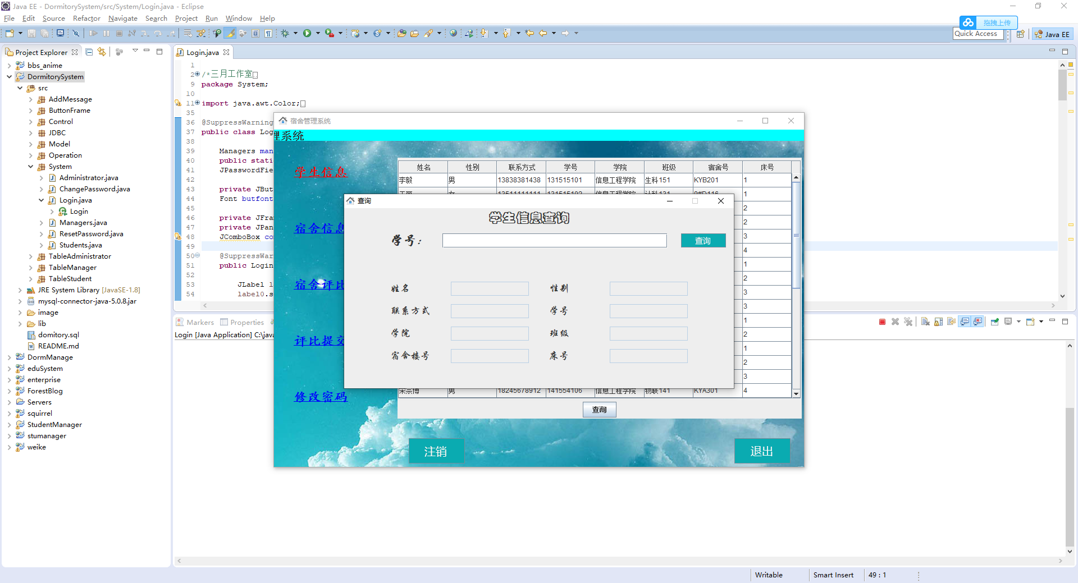Screen dimensions: 1078x583
Task: Open the Project Explorer View Menu triangle
Action: click(135, 51)
